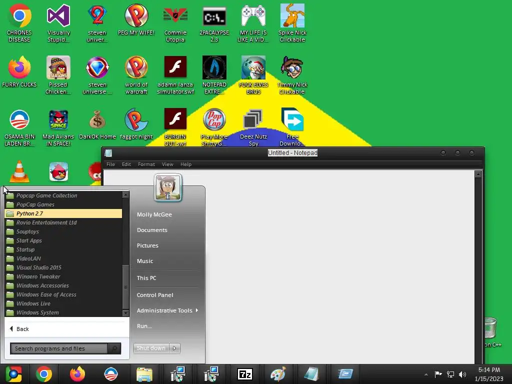Open This PC from the Start menu
512x384 pixels.
coord(146,278)
